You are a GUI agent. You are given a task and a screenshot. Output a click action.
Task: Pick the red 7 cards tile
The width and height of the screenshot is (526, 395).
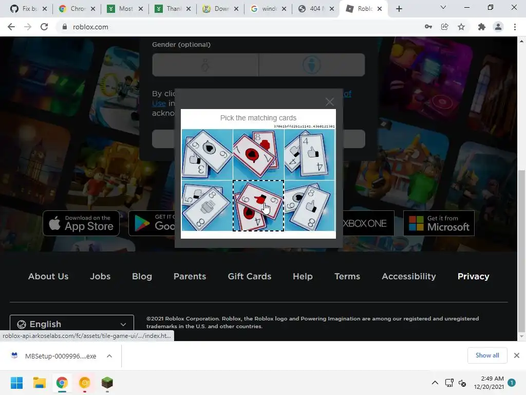(258, 154)
